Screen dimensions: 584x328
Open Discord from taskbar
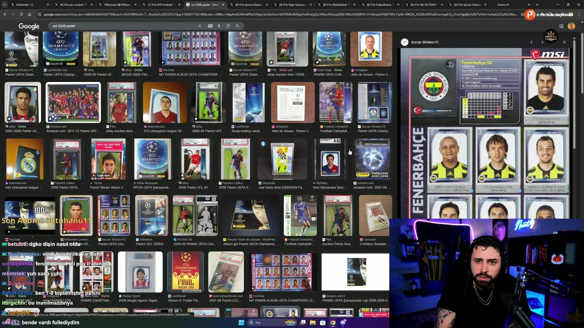click(x=343, y=323)
